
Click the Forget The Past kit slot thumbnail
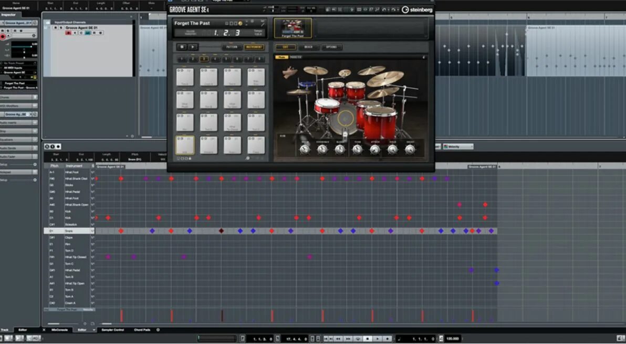click(x=293, y=28)
